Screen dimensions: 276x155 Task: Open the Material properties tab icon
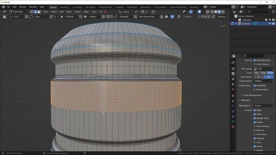pos(233,127)
